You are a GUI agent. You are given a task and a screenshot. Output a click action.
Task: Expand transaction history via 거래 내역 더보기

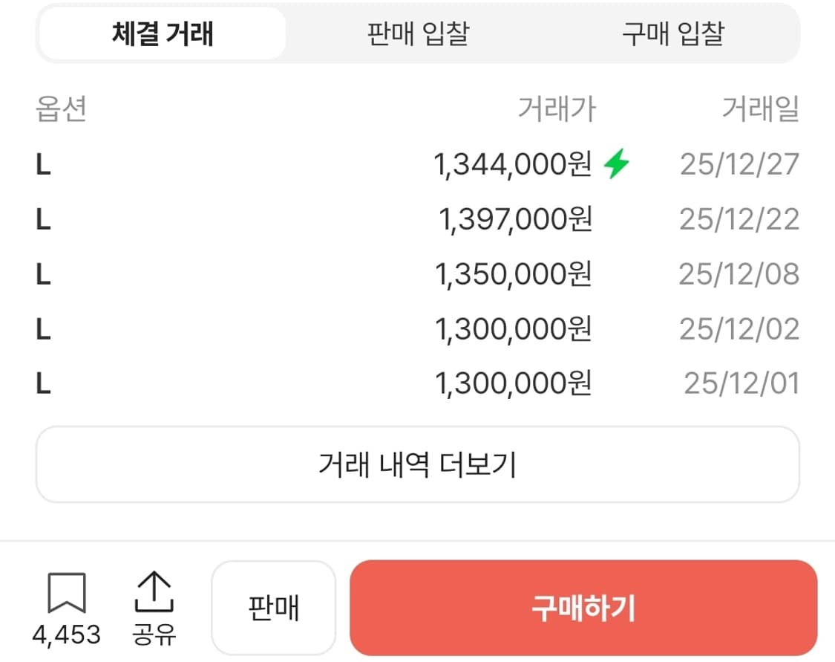click(417, 464)
